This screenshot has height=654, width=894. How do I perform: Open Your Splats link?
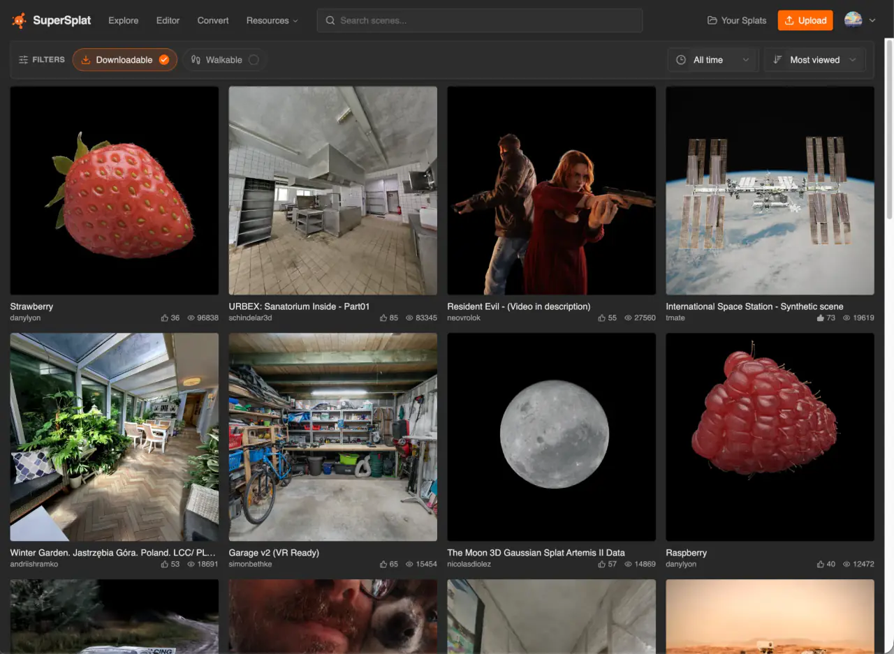[737, 20]
